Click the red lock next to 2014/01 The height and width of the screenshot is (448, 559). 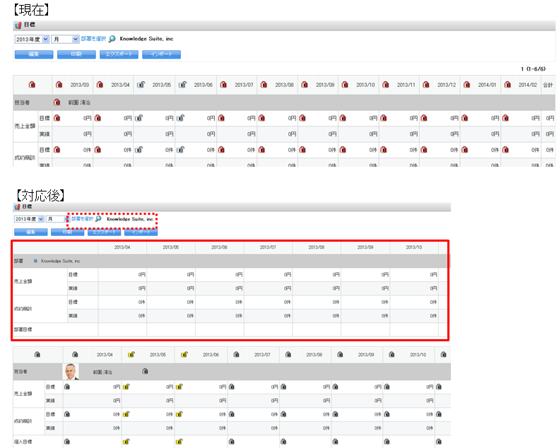[466, 85]
